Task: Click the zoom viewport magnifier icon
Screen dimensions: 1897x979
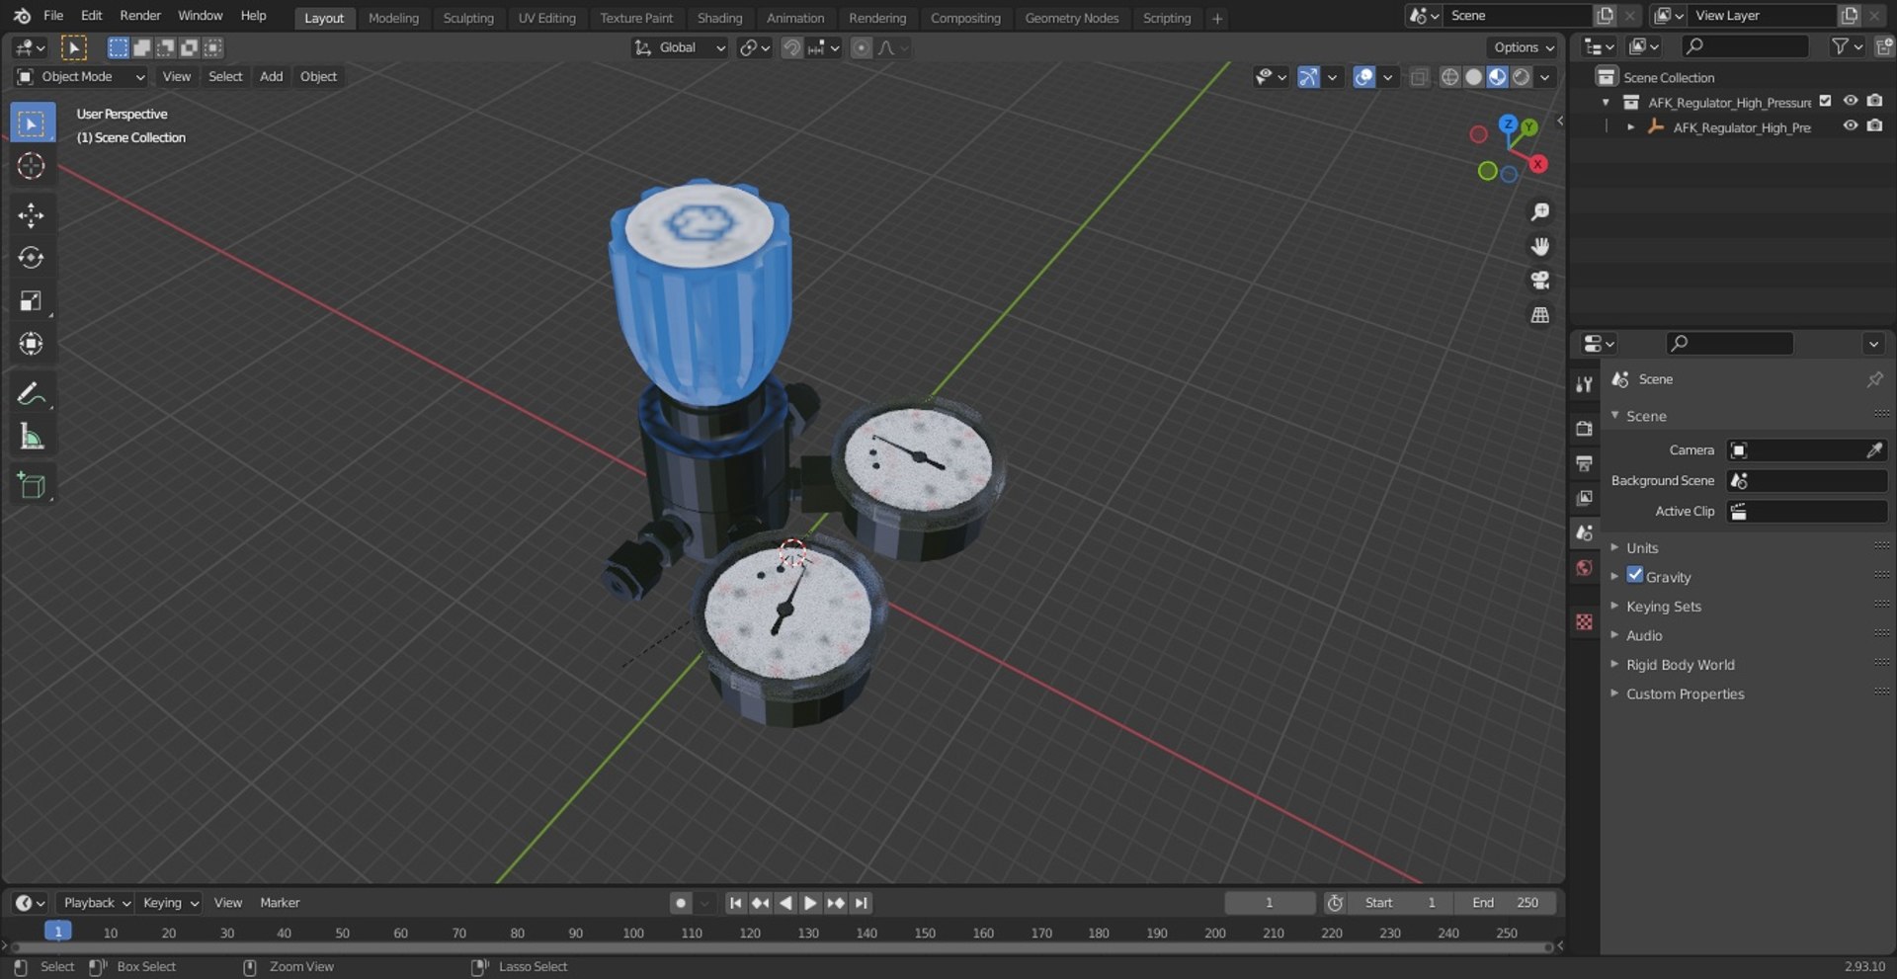Action: [x=1539, y=211]
